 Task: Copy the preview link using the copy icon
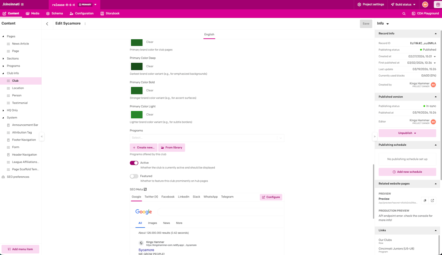pyautogui.click(x=425, y=201)
